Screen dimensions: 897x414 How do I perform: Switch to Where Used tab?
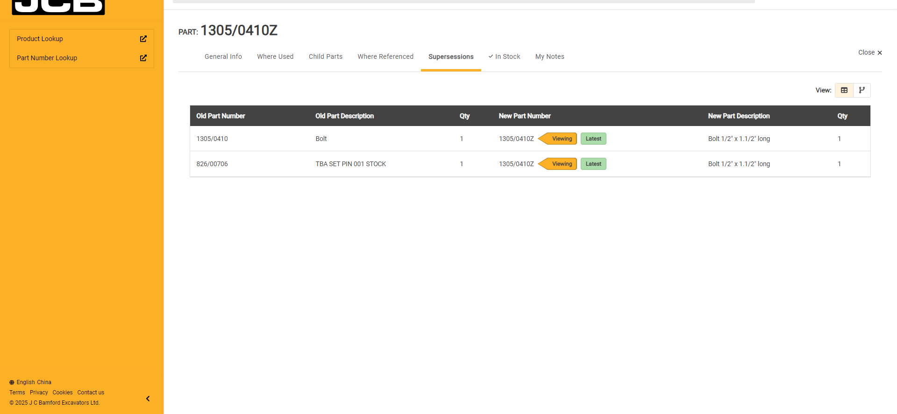coord(275,56)
